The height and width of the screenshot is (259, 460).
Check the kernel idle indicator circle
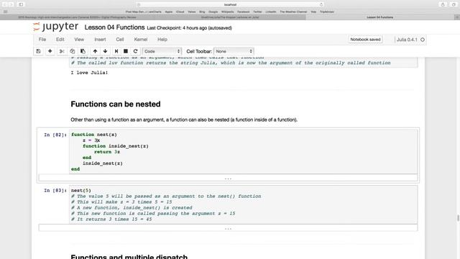pos(423,40)
